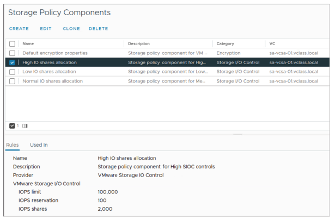The height and width of the screenshot is (220, 335).
Task: Check the Default encryption properties row checkbox
Action: 12,53
